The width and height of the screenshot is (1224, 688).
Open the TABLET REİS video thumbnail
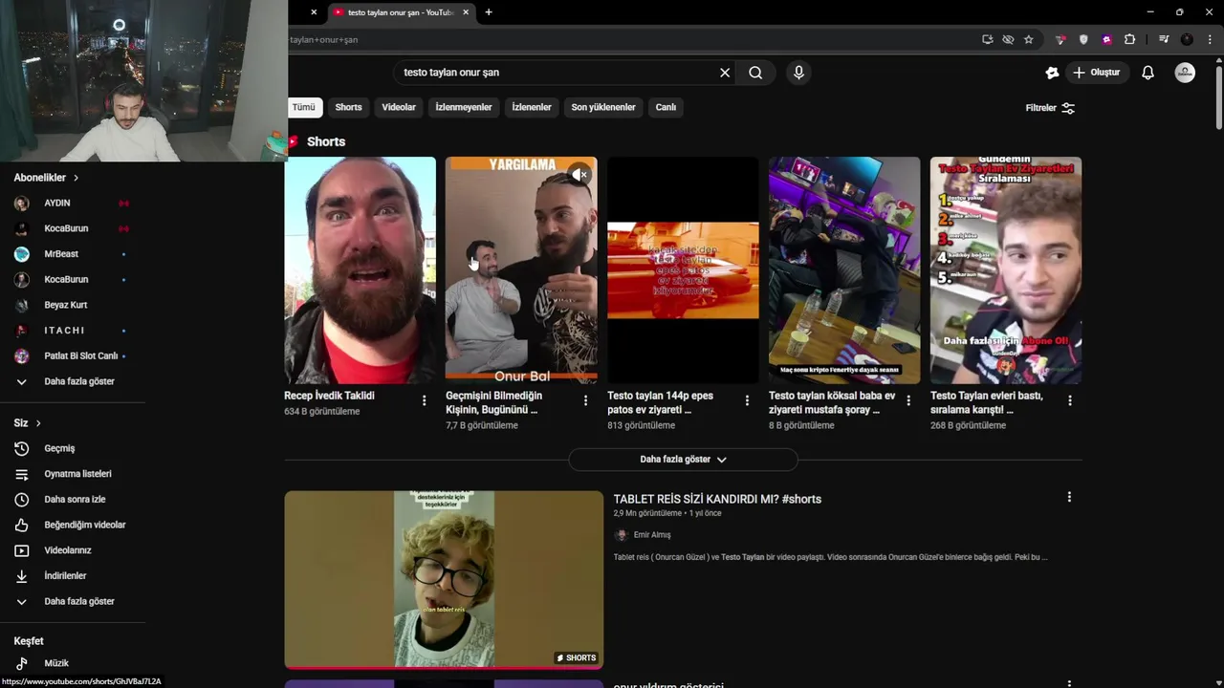point(444,580)
